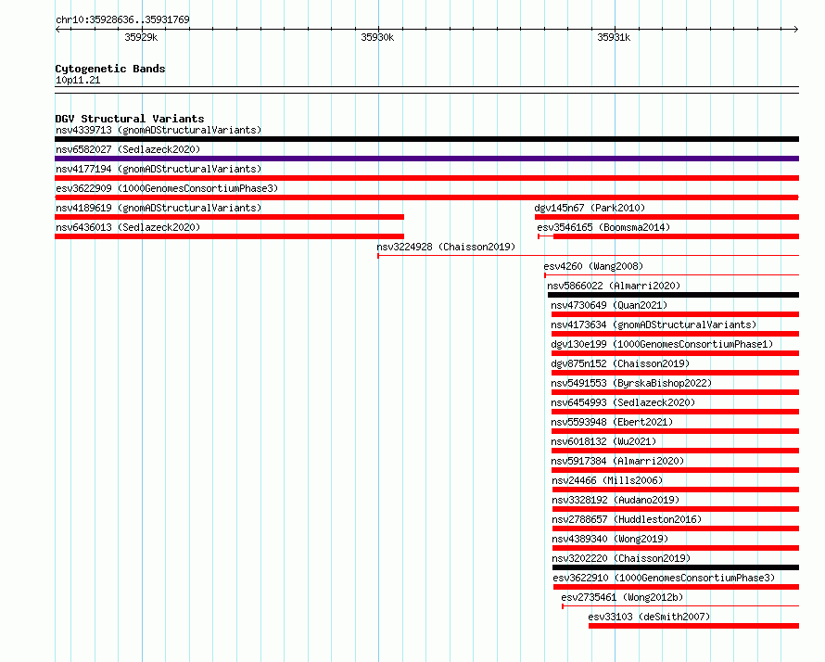Click the red nsv4189619 variant bar
The width and height of the screenshot is (825, 662).
coord(229,217)
